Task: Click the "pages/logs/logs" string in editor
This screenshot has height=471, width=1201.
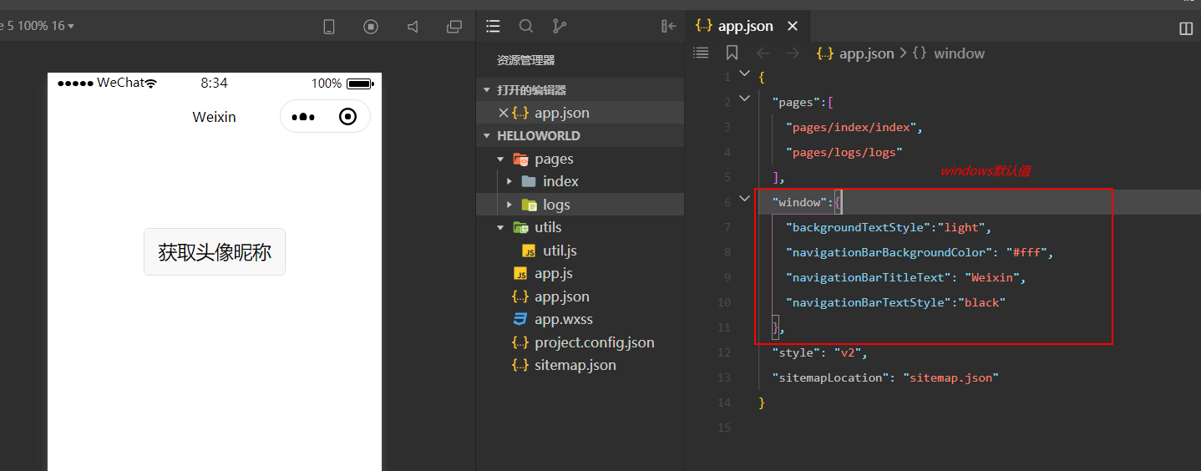Action: click(x=844, y=152)
